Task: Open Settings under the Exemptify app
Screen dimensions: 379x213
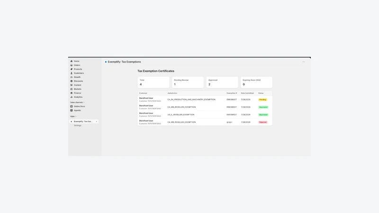Action: coord(78,125)
